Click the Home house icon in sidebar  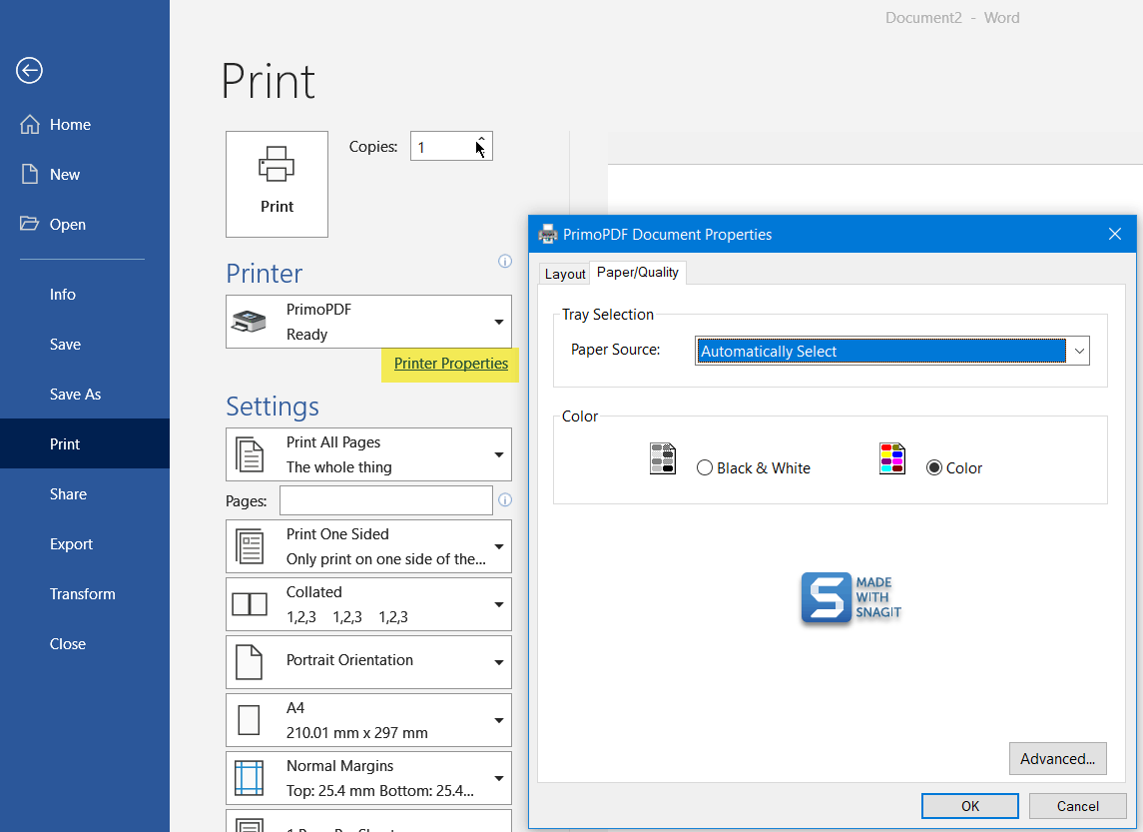29,125
